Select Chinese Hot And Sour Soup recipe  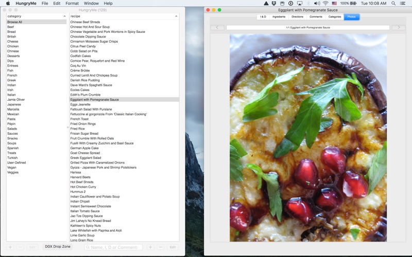coord(124,27)
